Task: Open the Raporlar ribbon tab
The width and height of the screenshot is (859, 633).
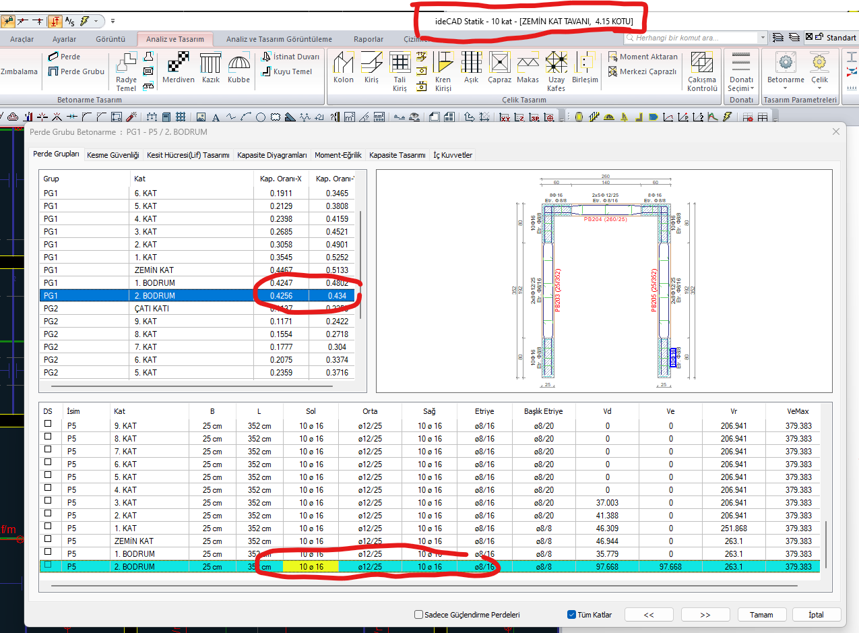Action: tap(369, 39)
